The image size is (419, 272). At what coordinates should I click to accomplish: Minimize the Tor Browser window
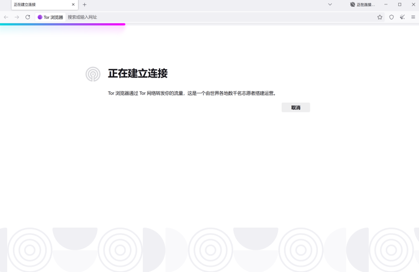386,4
